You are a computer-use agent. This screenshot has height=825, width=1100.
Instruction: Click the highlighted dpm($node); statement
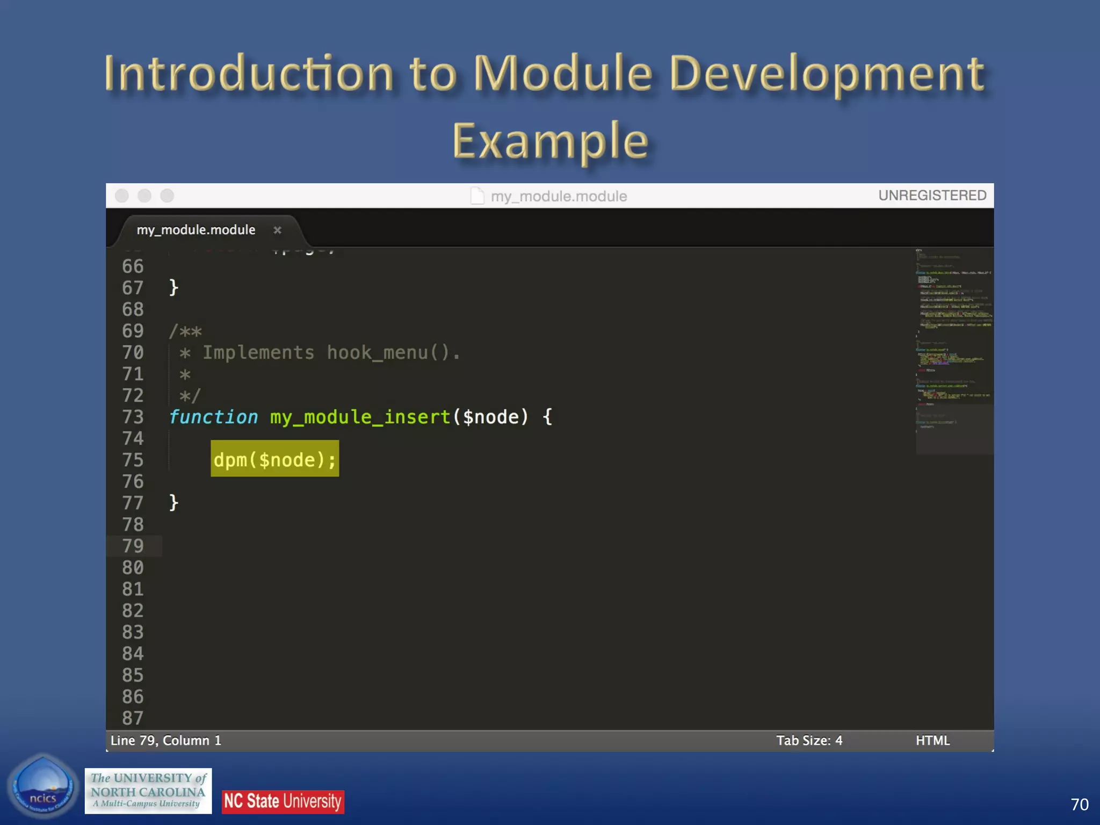(274, 459)
